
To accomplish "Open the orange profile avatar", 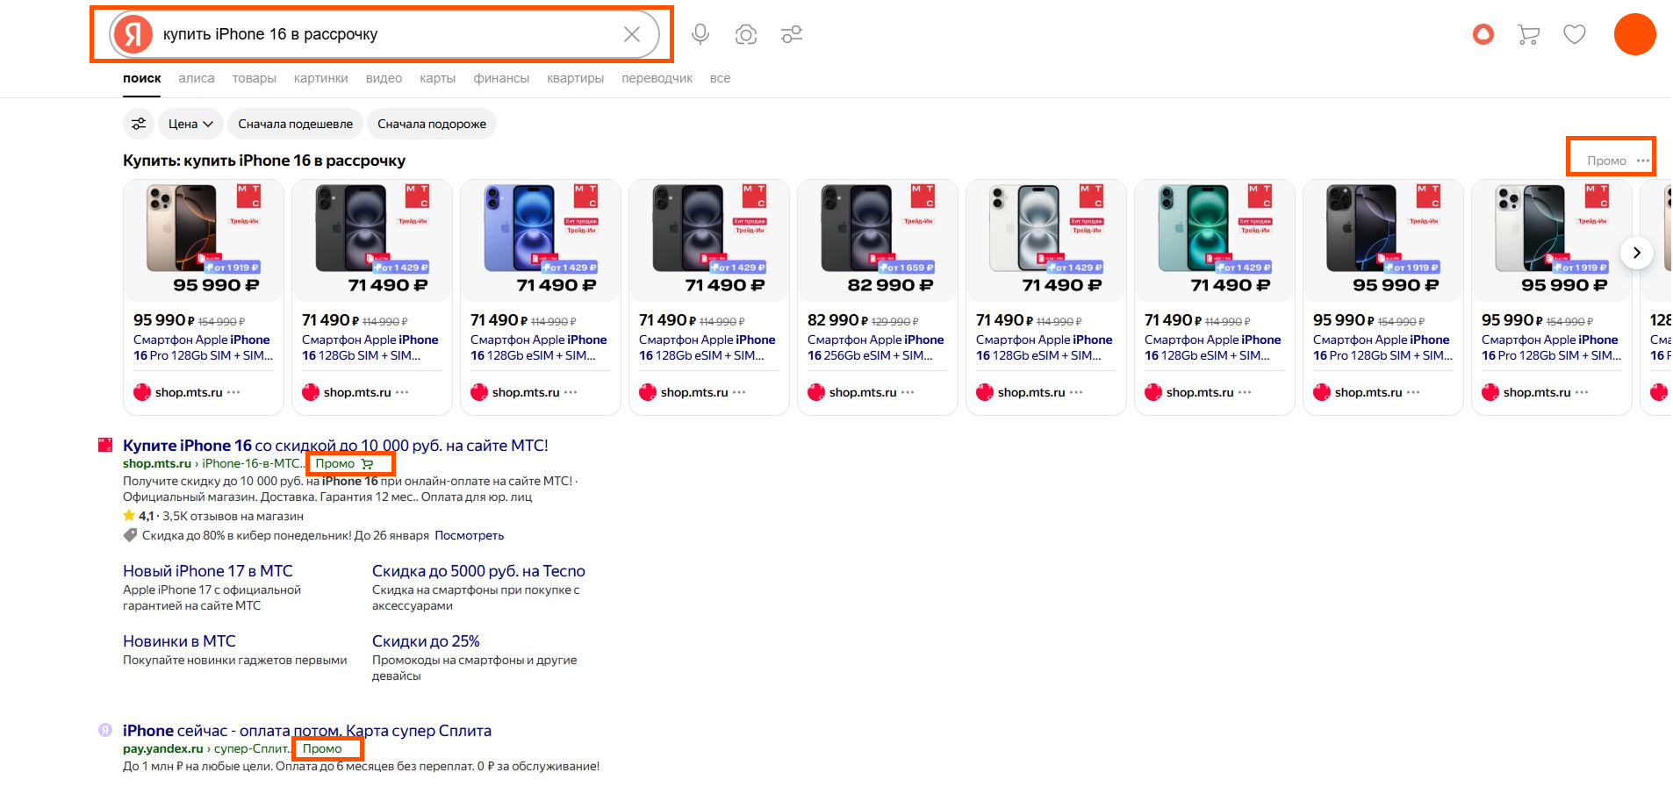I will coord(1635,34).
